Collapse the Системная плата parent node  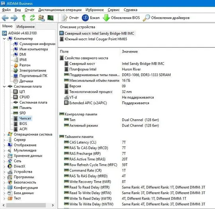click(4, 87)
